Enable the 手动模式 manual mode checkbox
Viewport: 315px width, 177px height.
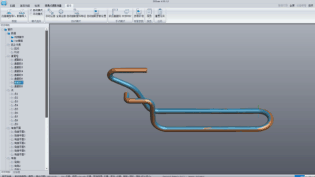[x=31, y=14]
